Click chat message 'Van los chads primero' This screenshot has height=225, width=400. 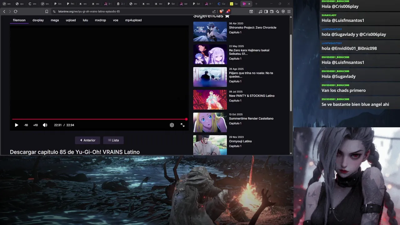click(343, 90)
